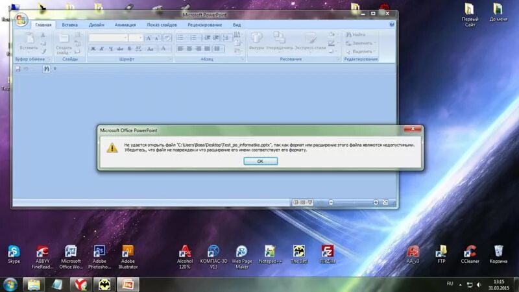Click the Создать слайд button
Viewport: 519px width, 292px height.
[x=64, y=44]
